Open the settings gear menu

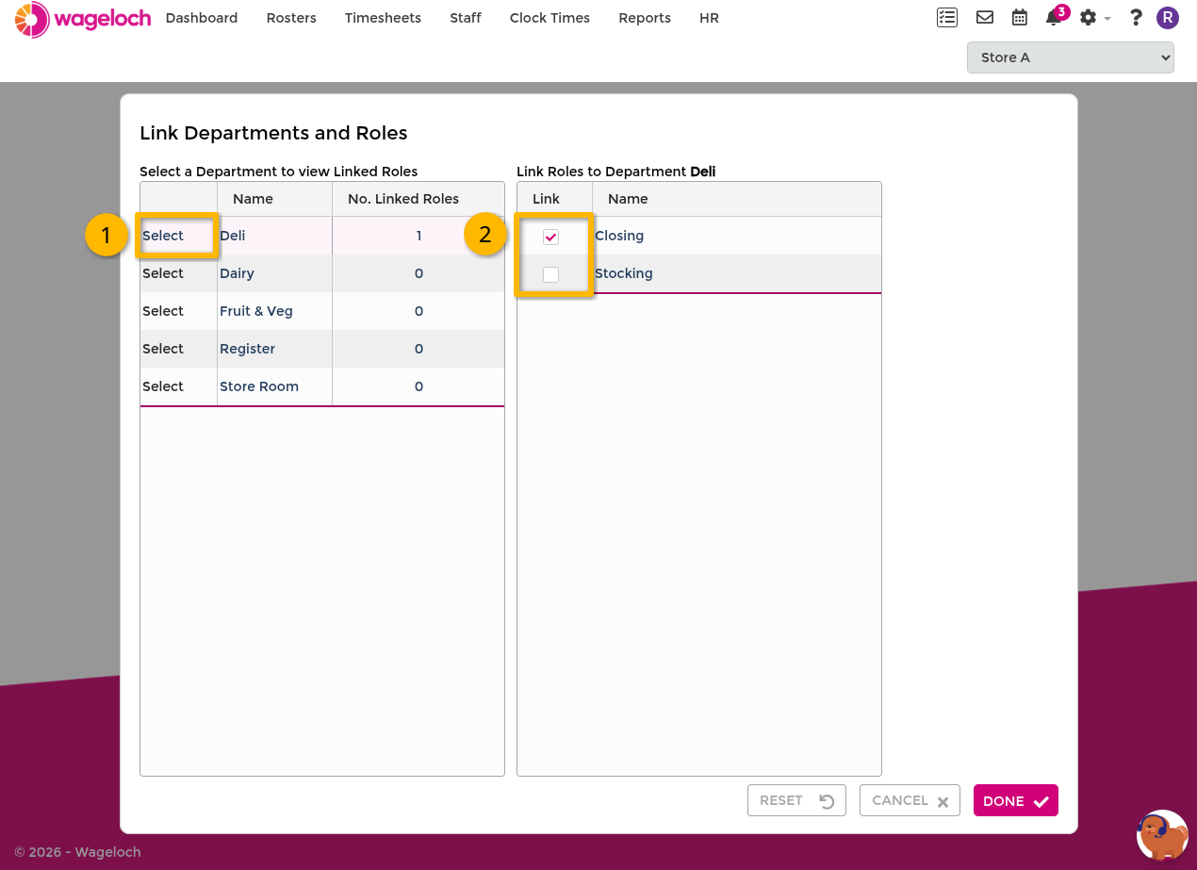(x=1094, y=18)
